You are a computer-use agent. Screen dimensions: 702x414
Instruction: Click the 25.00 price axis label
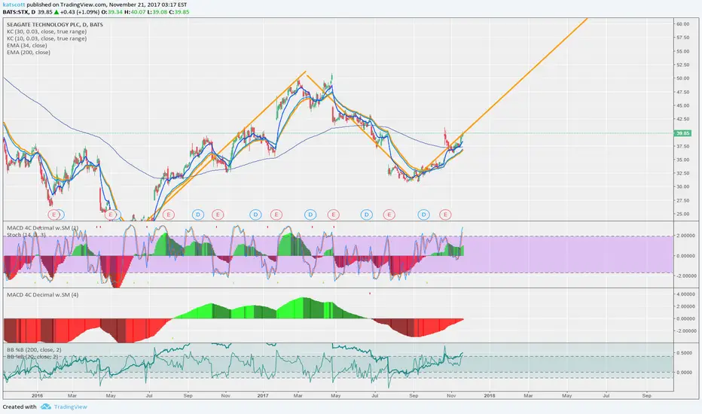click(x=682, y=214)
